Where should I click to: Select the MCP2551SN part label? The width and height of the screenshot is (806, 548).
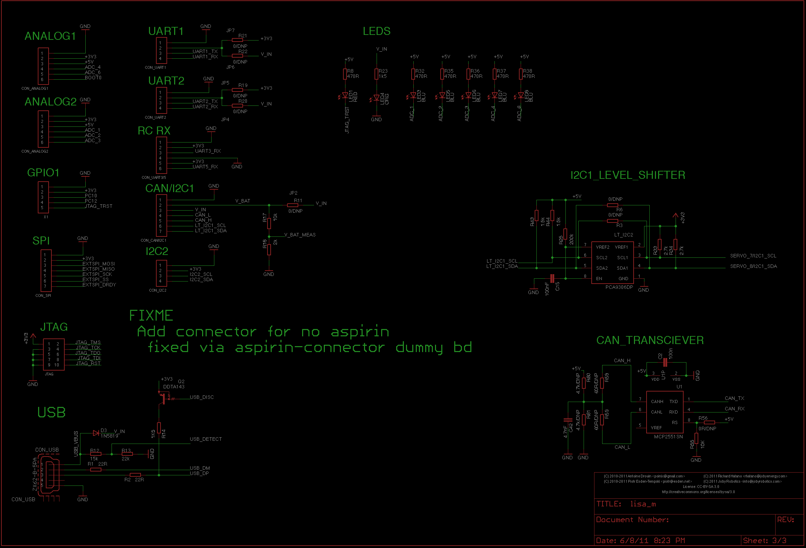(x=669, y=437)
